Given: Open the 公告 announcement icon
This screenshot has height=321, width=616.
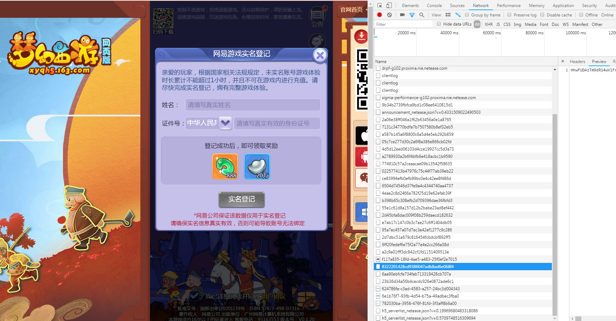Looking at the screenshot, I should [318, 16].
